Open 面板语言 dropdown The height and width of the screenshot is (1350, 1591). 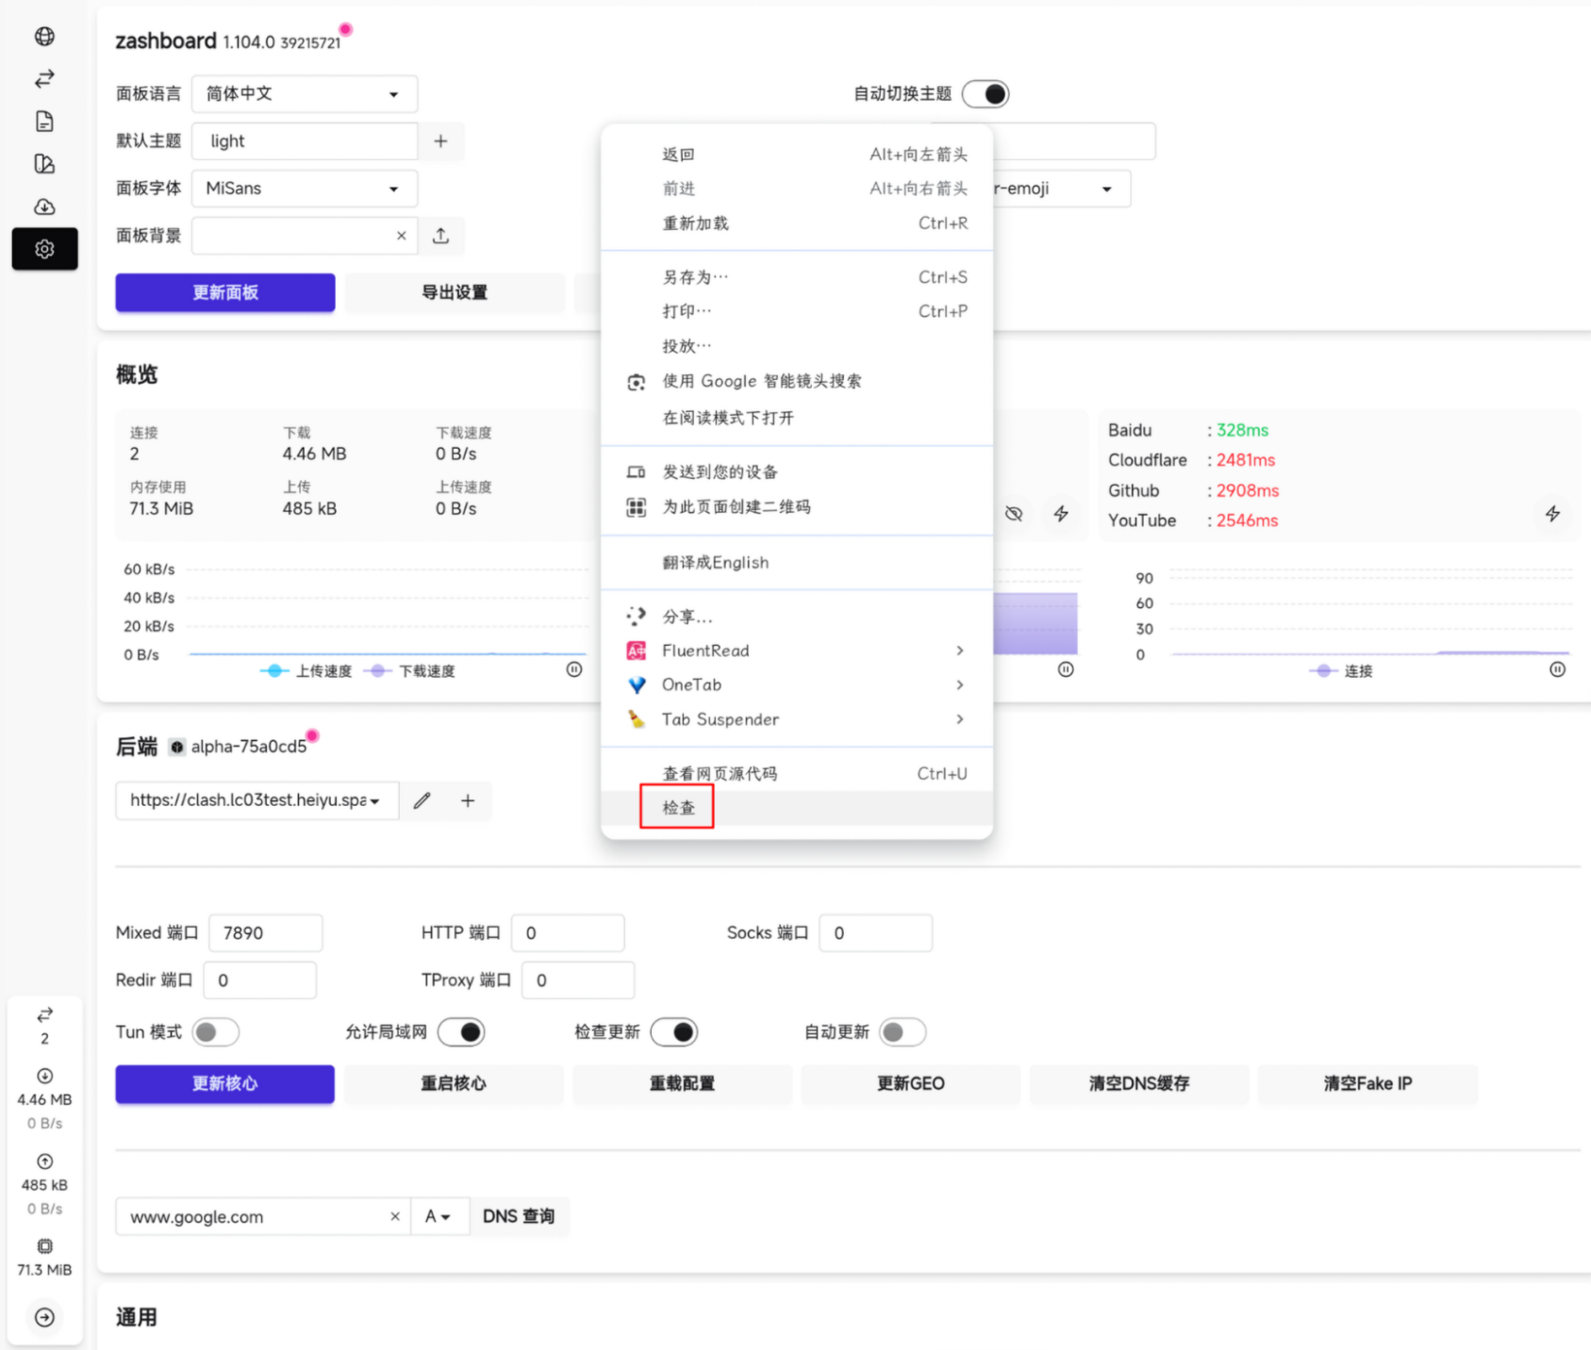(305, 94)
